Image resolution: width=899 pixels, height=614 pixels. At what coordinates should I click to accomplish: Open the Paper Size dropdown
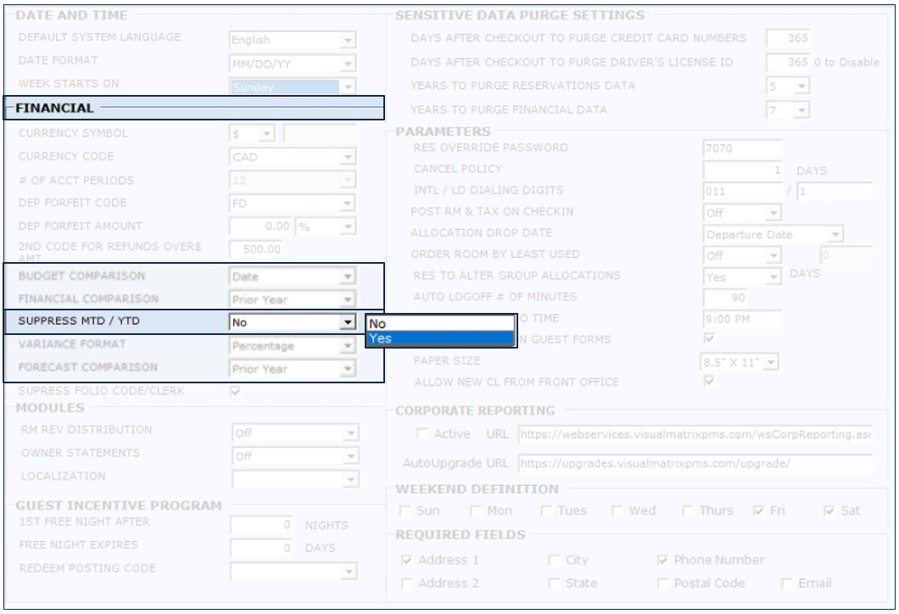(769, 362)
